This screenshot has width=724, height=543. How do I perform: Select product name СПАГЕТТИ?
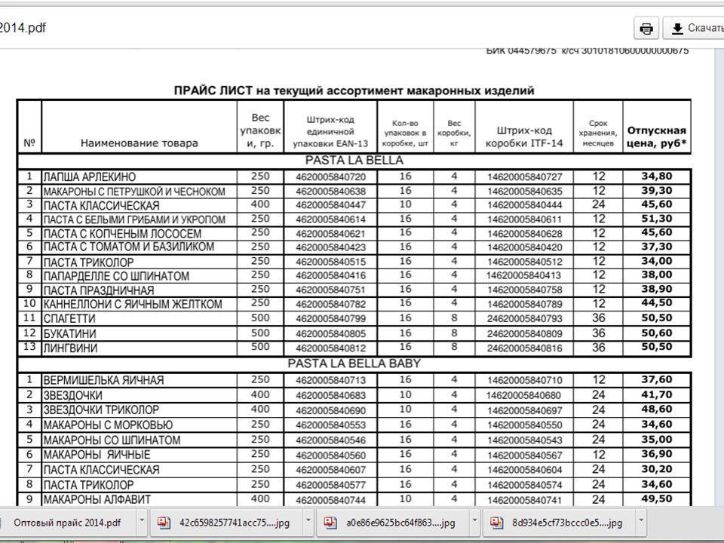point(69,318)
